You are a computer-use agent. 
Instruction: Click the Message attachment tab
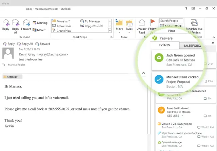[x=12, y=77]
